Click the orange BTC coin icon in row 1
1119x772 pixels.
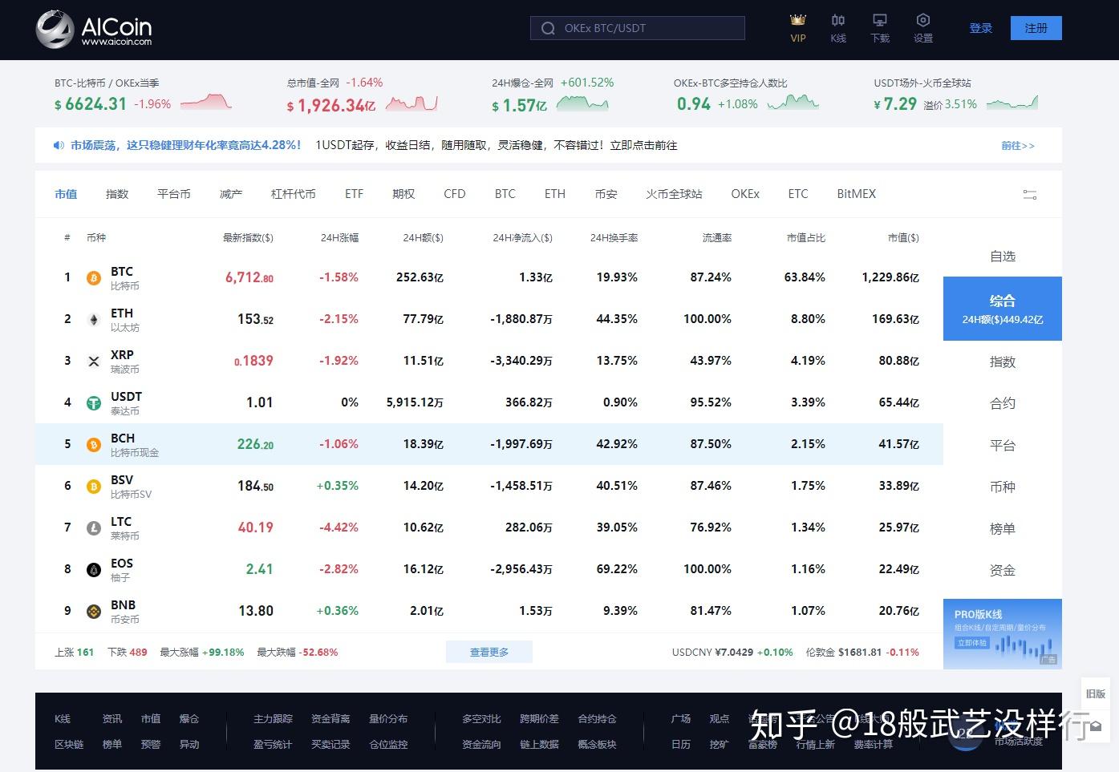coord(94,278)
